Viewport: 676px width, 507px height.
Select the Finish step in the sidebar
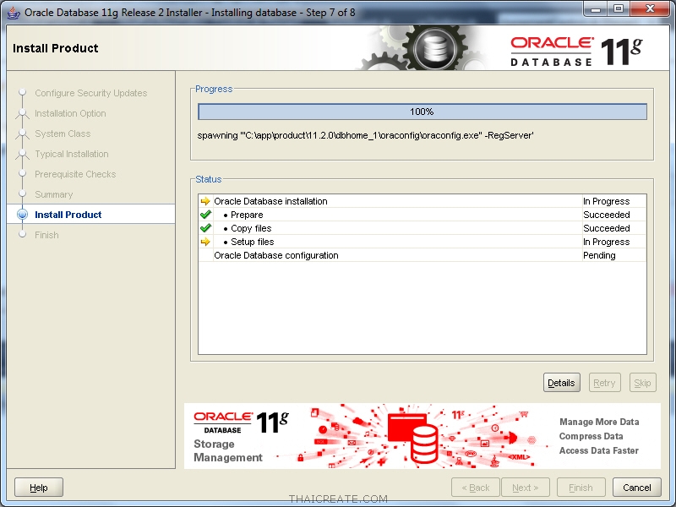(47, 235)
